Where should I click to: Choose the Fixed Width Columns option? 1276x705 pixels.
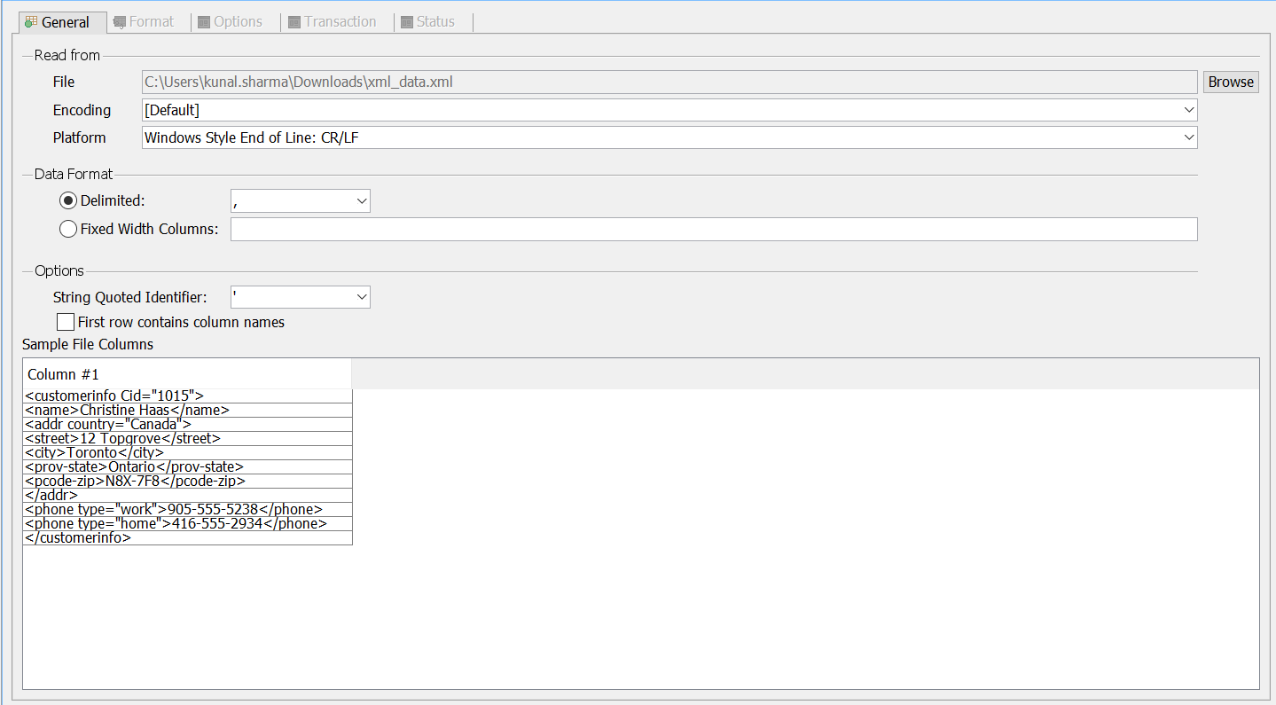click(x=68, y=229)
